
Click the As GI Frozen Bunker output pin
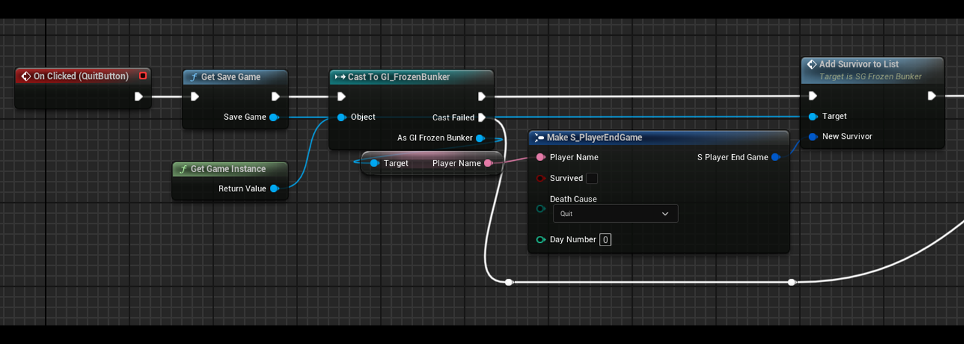tap(481, 138)
